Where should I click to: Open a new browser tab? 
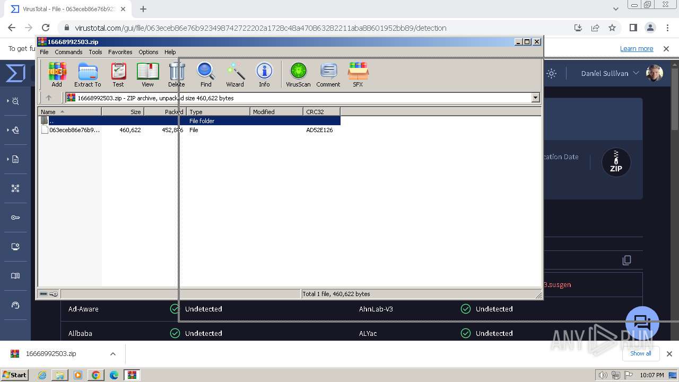(x=143, y=9)
